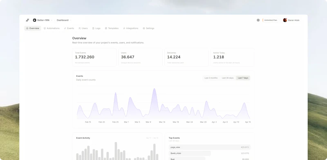Click Baran Adab's profile avatar
This screenshot has height=160, width=327.
pos(285,20)
